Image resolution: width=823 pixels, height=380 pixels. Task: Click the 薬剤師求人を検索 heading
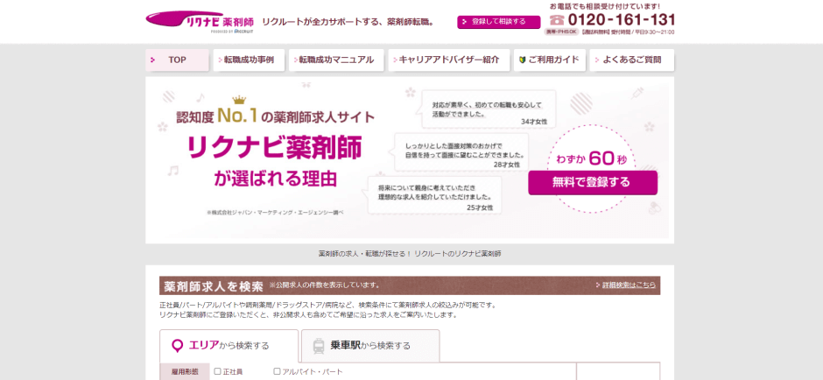click(214, 286)
